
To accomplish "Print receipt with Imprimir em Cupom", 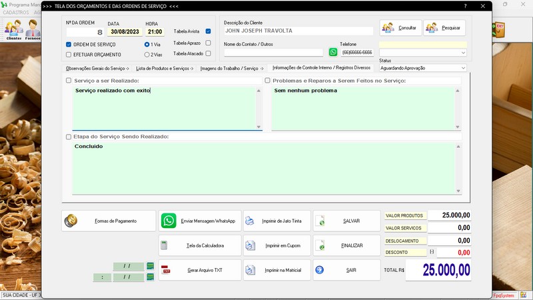I will 276,245.
